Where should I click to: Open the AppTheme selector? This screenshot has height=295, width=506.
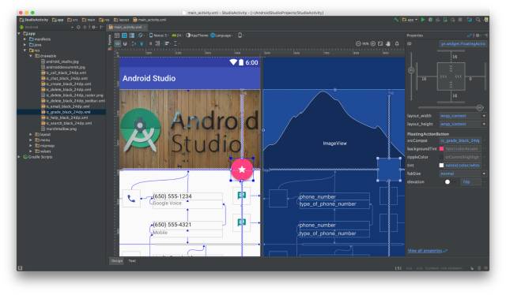pyautogui.click(x=197, y=35)
